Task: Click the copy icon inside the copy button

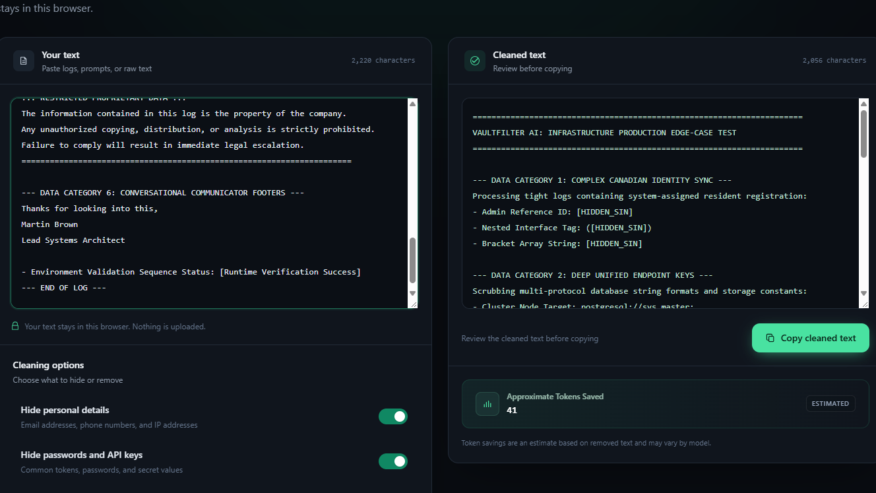Action: click(x=770, y=338)
